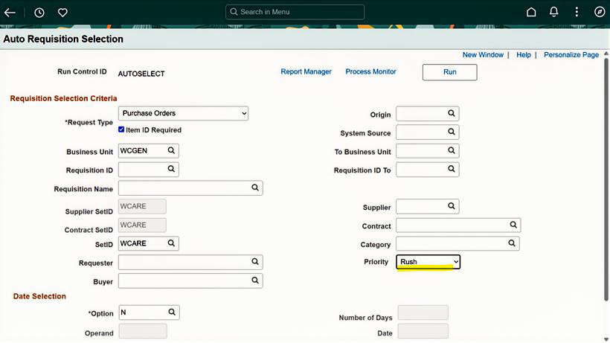Open notifications bell icon

(x=553, y=13)
